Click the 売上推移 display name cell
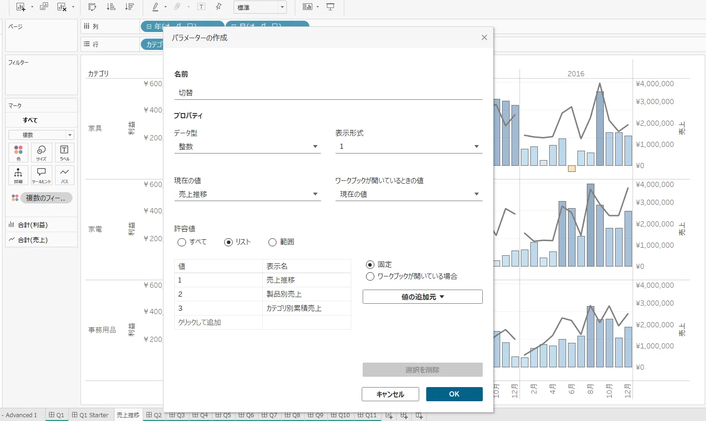This screenshot has width=706, height=421. (307, 280)
